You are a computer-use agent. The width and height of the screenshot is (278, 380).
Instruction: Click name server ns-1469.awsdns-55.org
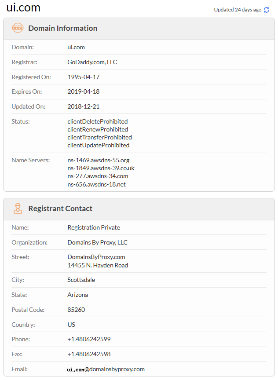click(98, 160)
